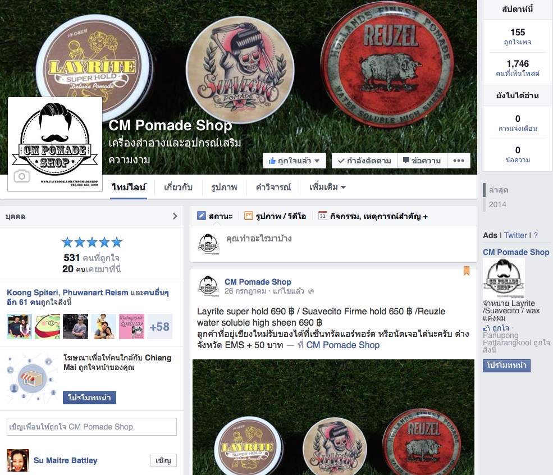
Task: Click Promote Page button in left panel
Action: (x=89, y=398)
